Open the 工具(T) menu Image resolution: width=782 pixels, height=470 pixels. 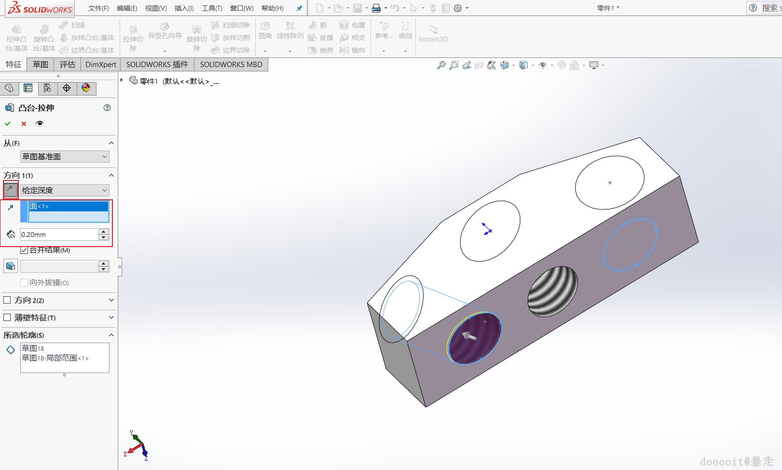[x=212, y=8]
